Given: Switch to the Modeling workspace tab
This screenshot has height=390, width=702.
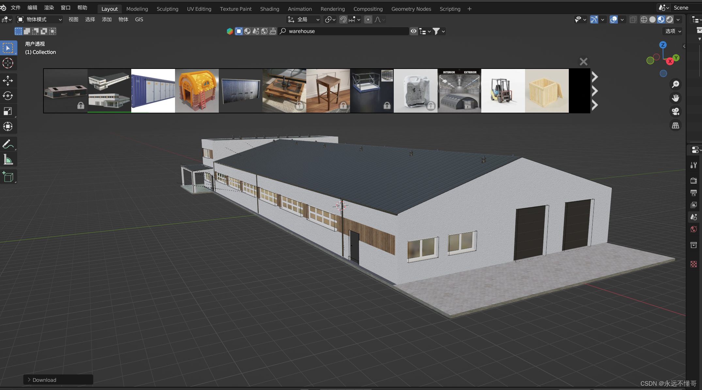Looking at the screenshot, I should pos(137,9).
